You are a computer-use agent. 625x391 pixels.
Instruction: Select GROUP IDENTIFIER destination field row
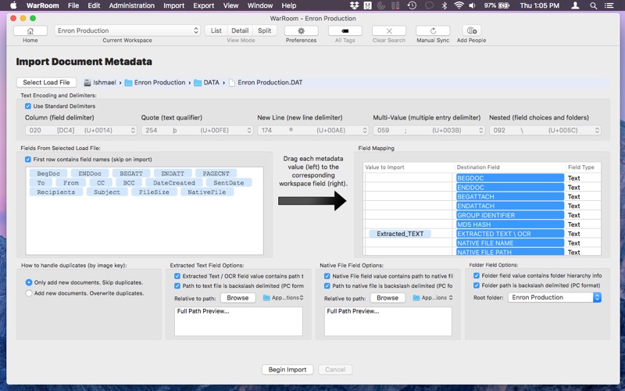(x=510, y=216)
